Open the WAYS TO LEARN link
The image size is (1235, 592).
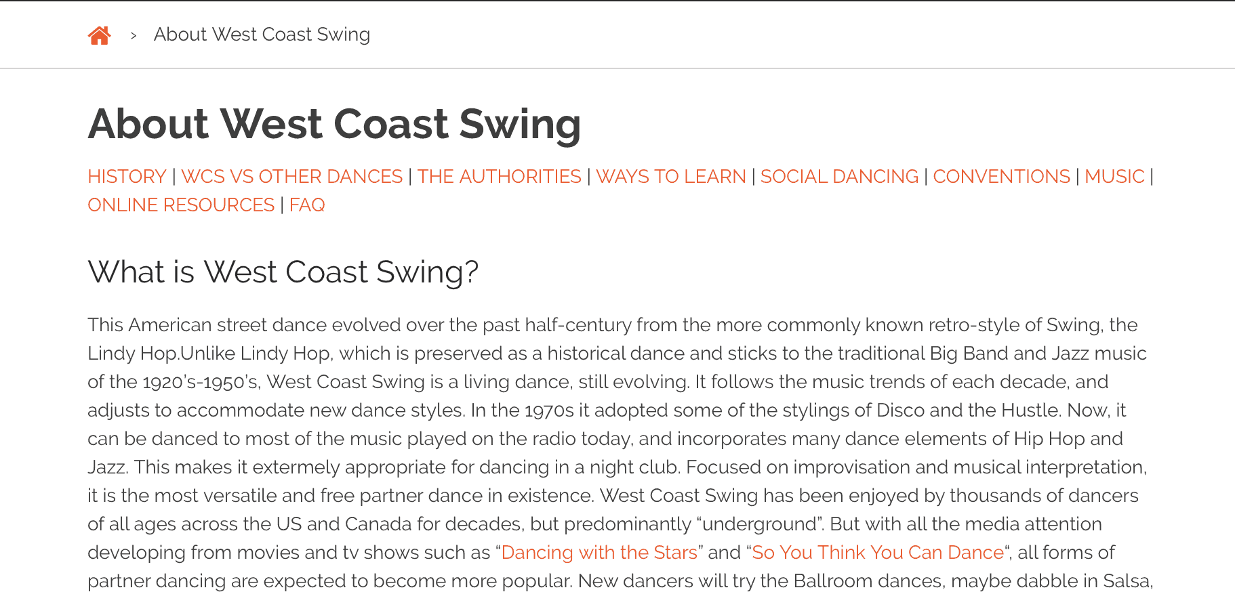tap(670, 176)
